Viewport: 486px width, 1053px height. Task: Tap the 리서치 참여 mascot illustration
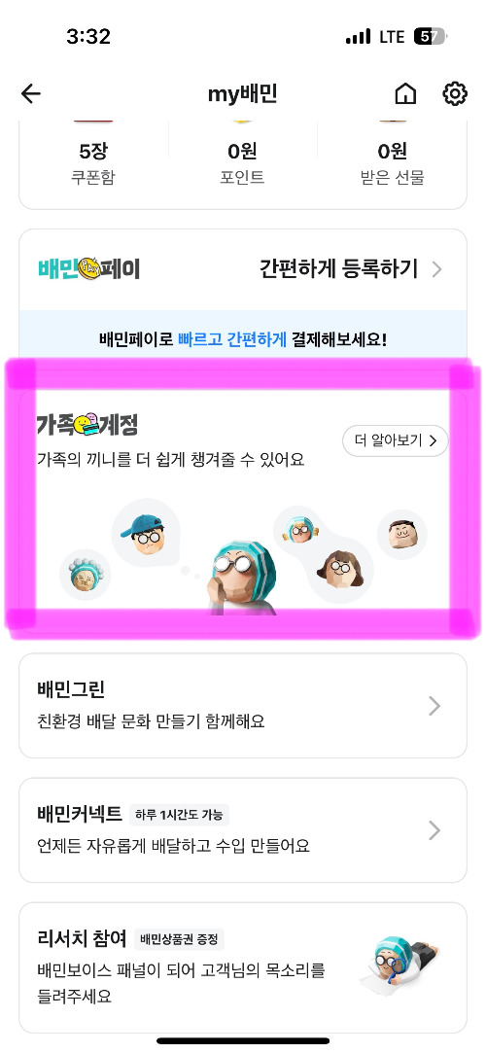point(402,965)
